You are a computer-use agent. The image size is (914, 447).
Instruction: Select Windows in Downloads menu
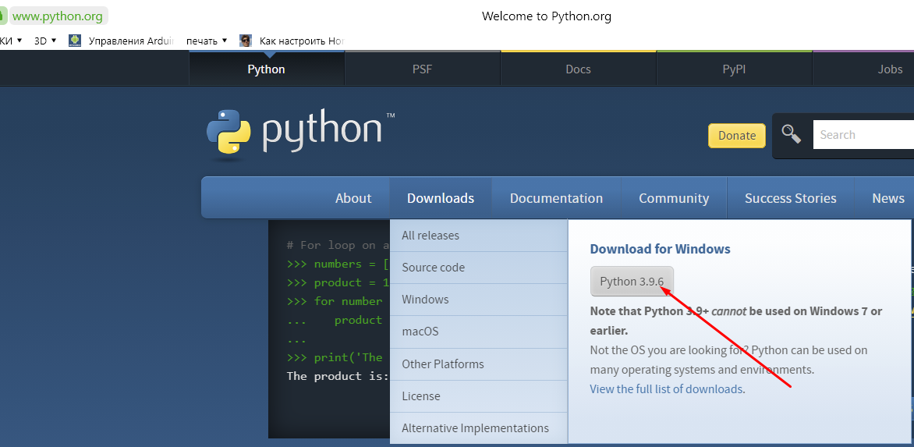click(479, 300)
